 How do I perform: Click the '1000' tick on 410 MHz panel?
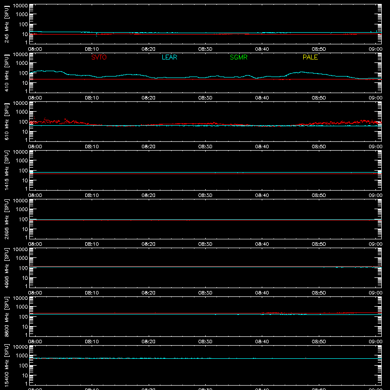pos(22,63)
